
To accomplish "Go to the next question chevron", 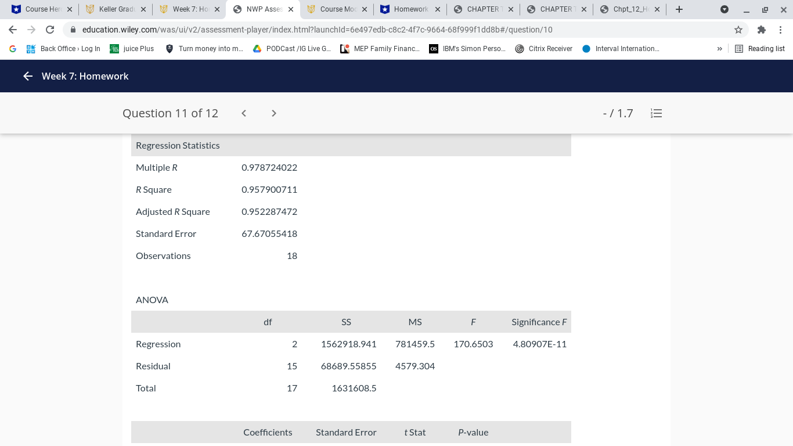I will click(274, 113).
